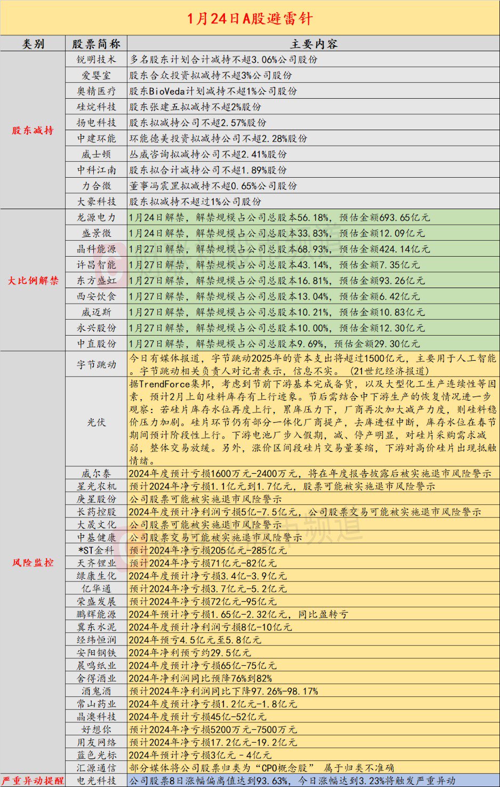Select stock name '大晟文化'
The image size is (500, 787).
pyautogui.click(x=96, y=524)
